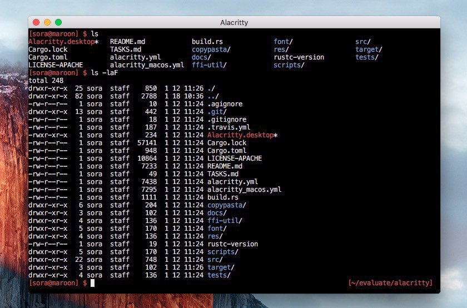Click .agignore in the long listing

click(x=225, y=104)
